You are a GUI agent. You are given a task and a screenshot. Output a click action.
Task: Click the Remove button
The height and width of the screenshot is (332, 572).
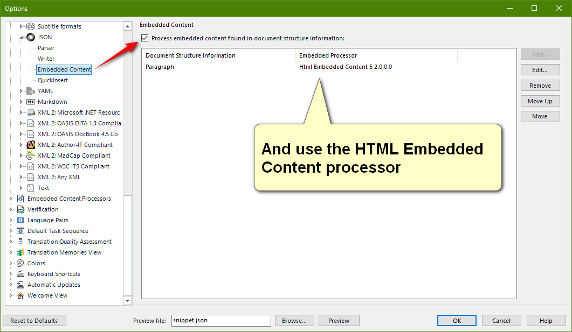click(x=540, y=86)
